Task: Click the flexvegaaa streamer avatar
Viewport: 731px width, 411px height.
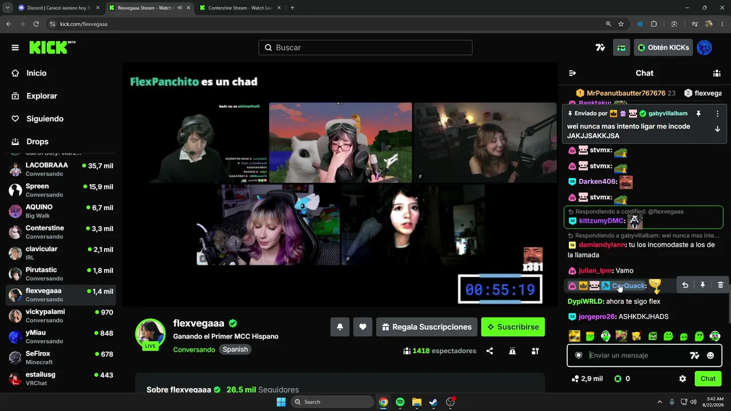Action: (150, 334)
